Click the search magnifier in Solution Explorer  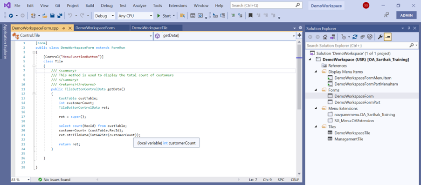(x=412, y=46)
